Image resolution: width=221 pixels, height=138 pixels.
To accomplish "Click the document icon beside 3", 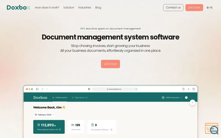I will point(93,125).
